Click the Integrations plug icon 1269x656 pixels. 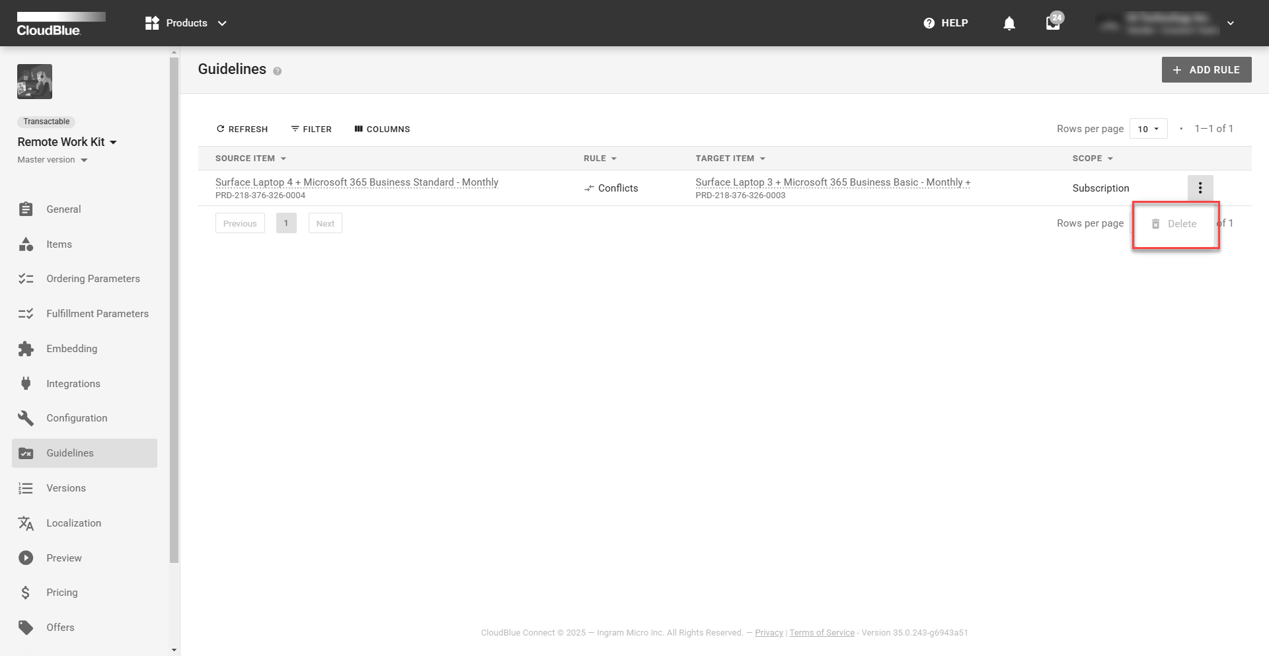coord(26,384)
